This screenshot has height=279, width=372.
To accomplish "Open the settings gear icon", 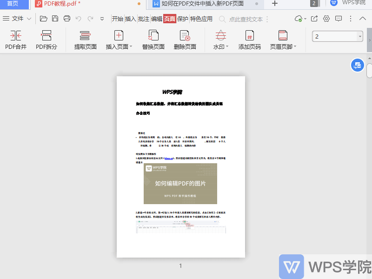I will (326, 19).
